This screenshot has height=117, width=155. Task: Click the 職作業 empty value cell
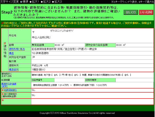point(92,61)
